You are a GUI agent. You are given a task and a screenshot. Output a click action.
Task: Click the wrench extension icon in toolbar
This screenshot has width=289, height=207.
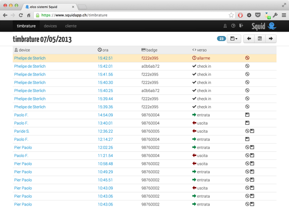point(275,15)
